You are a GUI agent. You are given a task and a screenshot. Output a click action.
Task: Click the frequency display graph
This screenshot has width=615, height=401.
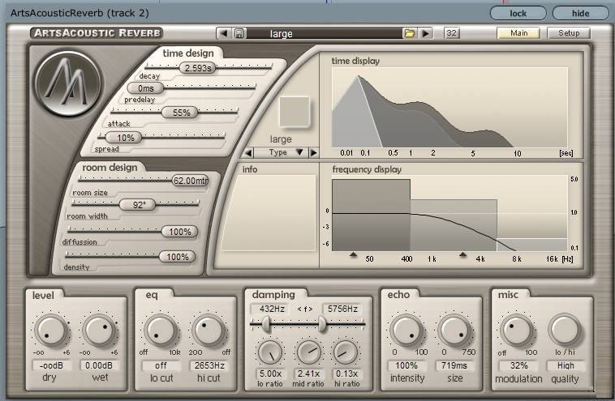pyautogui.click(x=449, y=213)
